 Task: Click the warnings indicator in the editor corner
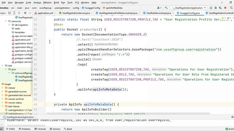[224, 18]
